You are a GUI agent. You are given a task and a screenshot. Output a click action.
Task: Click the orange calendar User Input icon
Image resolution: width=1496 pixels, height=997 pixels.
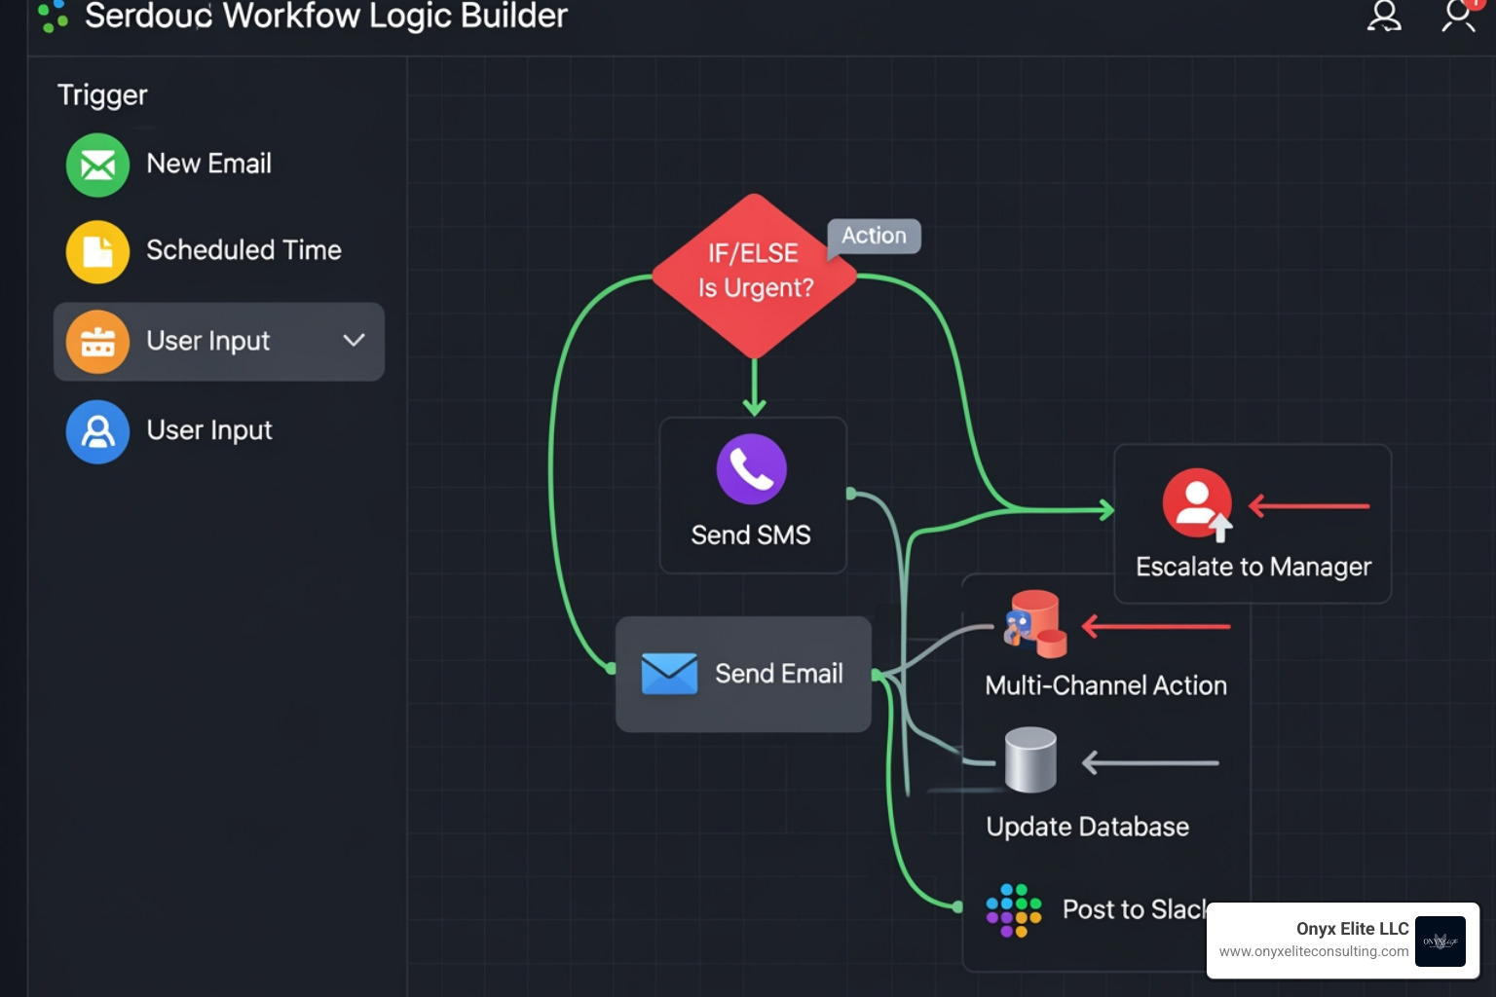(x=97, y=342)
